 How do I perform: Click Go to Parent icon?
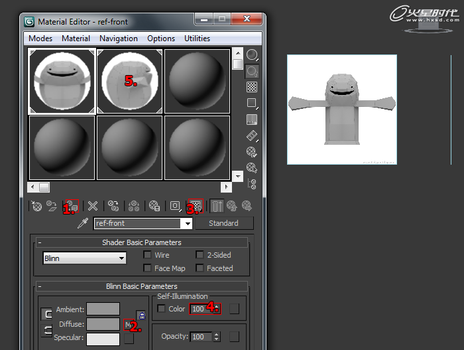click(x=232, y=206)
